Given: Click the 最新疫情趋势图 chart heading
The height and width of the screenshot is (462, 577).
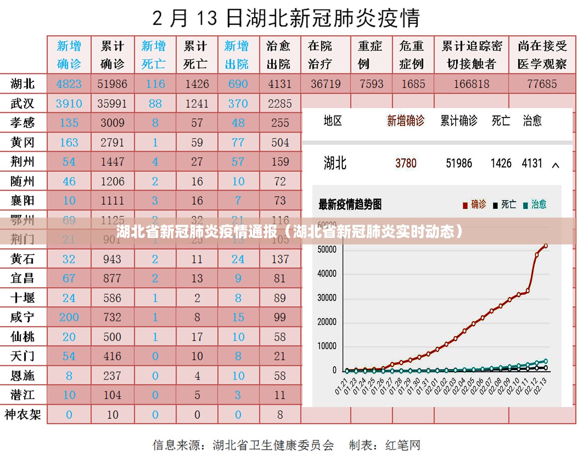Looking at the screenshot, I should pyautogui.click(x=350, y=204).
